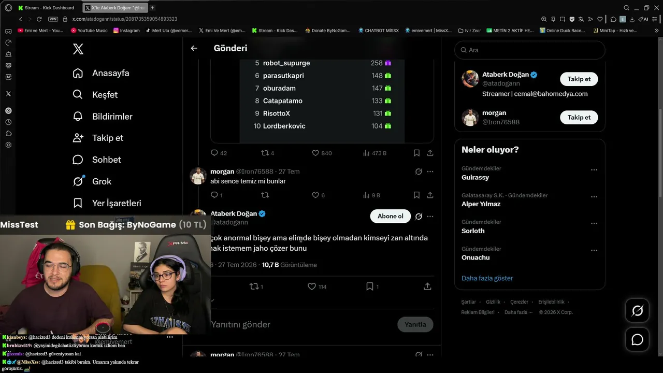Viewport: 663px width, 373px height.
Task: Switch to Stream - Kick Dashboard tab
Action: click(47, 8)
